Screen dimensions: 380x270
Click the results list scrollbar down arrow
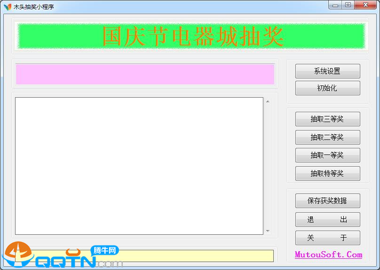coord(268,231)
